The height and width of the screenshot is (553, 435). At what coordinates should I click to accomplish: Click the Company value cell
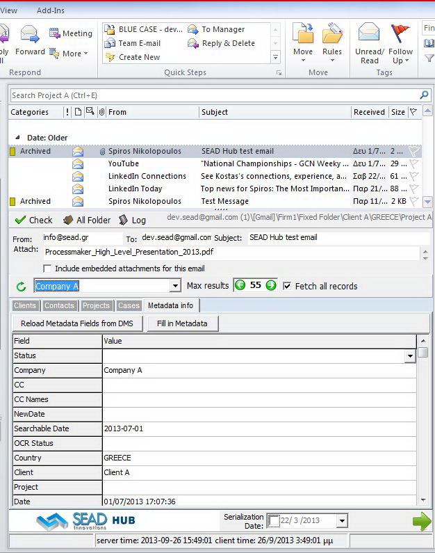(x=259, y=370)
